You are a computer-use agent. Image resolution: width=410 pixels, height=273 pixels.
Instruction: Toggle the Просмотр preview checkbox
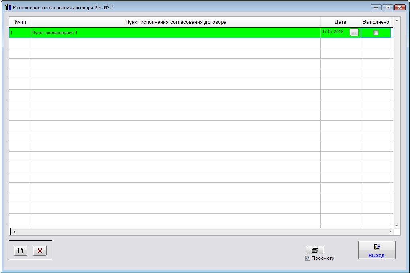click(x=308, y=258)
